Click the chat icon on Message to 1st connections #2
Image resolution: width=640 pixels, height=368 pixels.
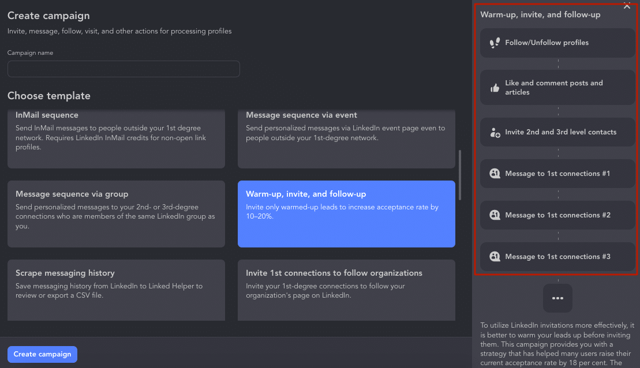pos(495,215)
